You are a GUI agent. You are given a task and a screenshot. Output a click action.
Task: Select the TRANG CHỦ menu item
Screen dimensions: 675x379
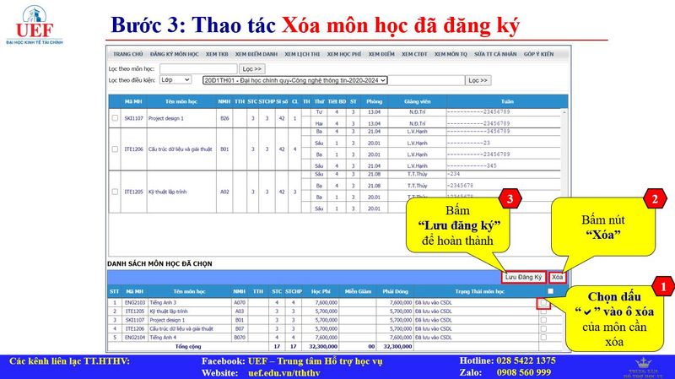point(128,54)
